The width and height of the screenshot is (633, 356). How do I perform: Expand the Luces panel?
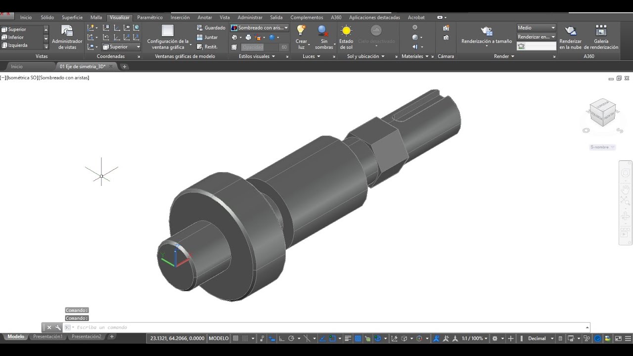pyautogui.click(x=312, y=56)
